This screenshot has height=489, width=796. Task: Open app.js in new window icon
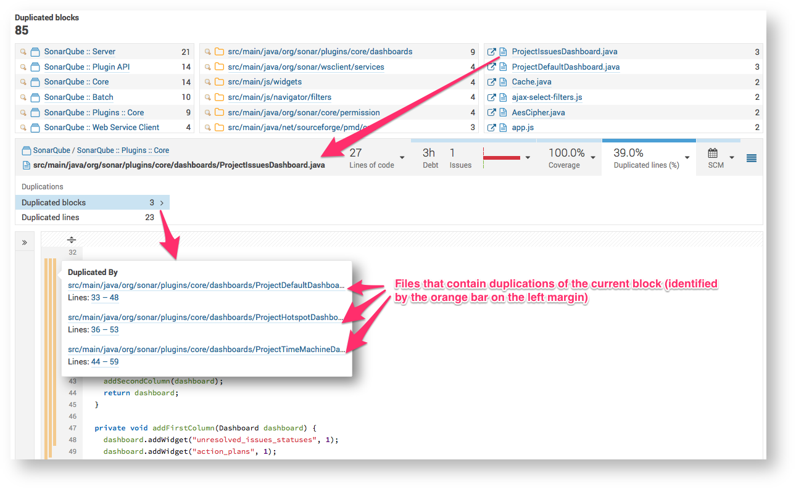coord(492,128)
